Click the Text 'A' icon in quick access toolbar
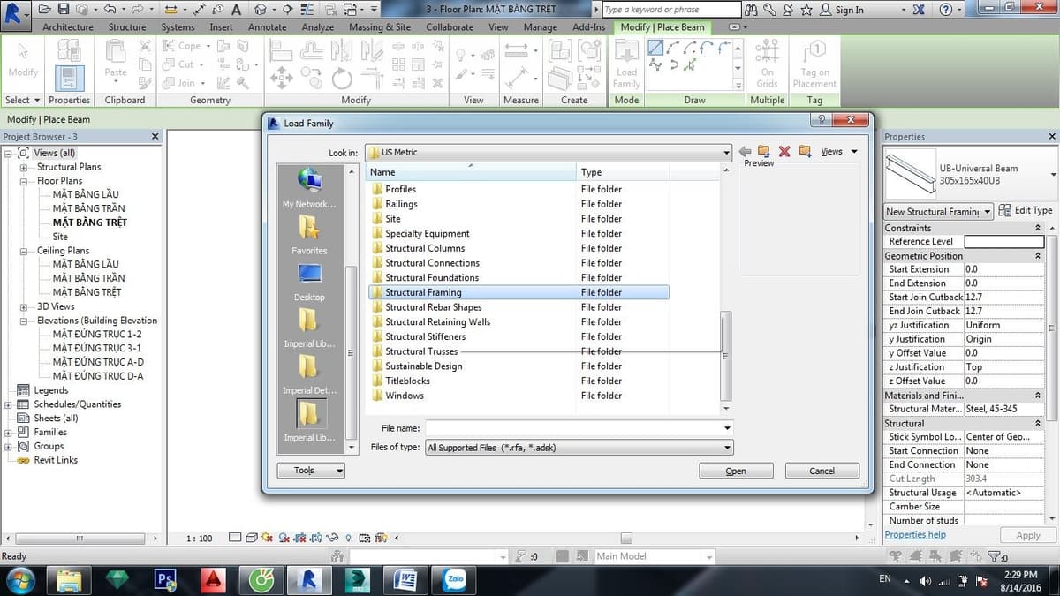 tap(237, 10)
